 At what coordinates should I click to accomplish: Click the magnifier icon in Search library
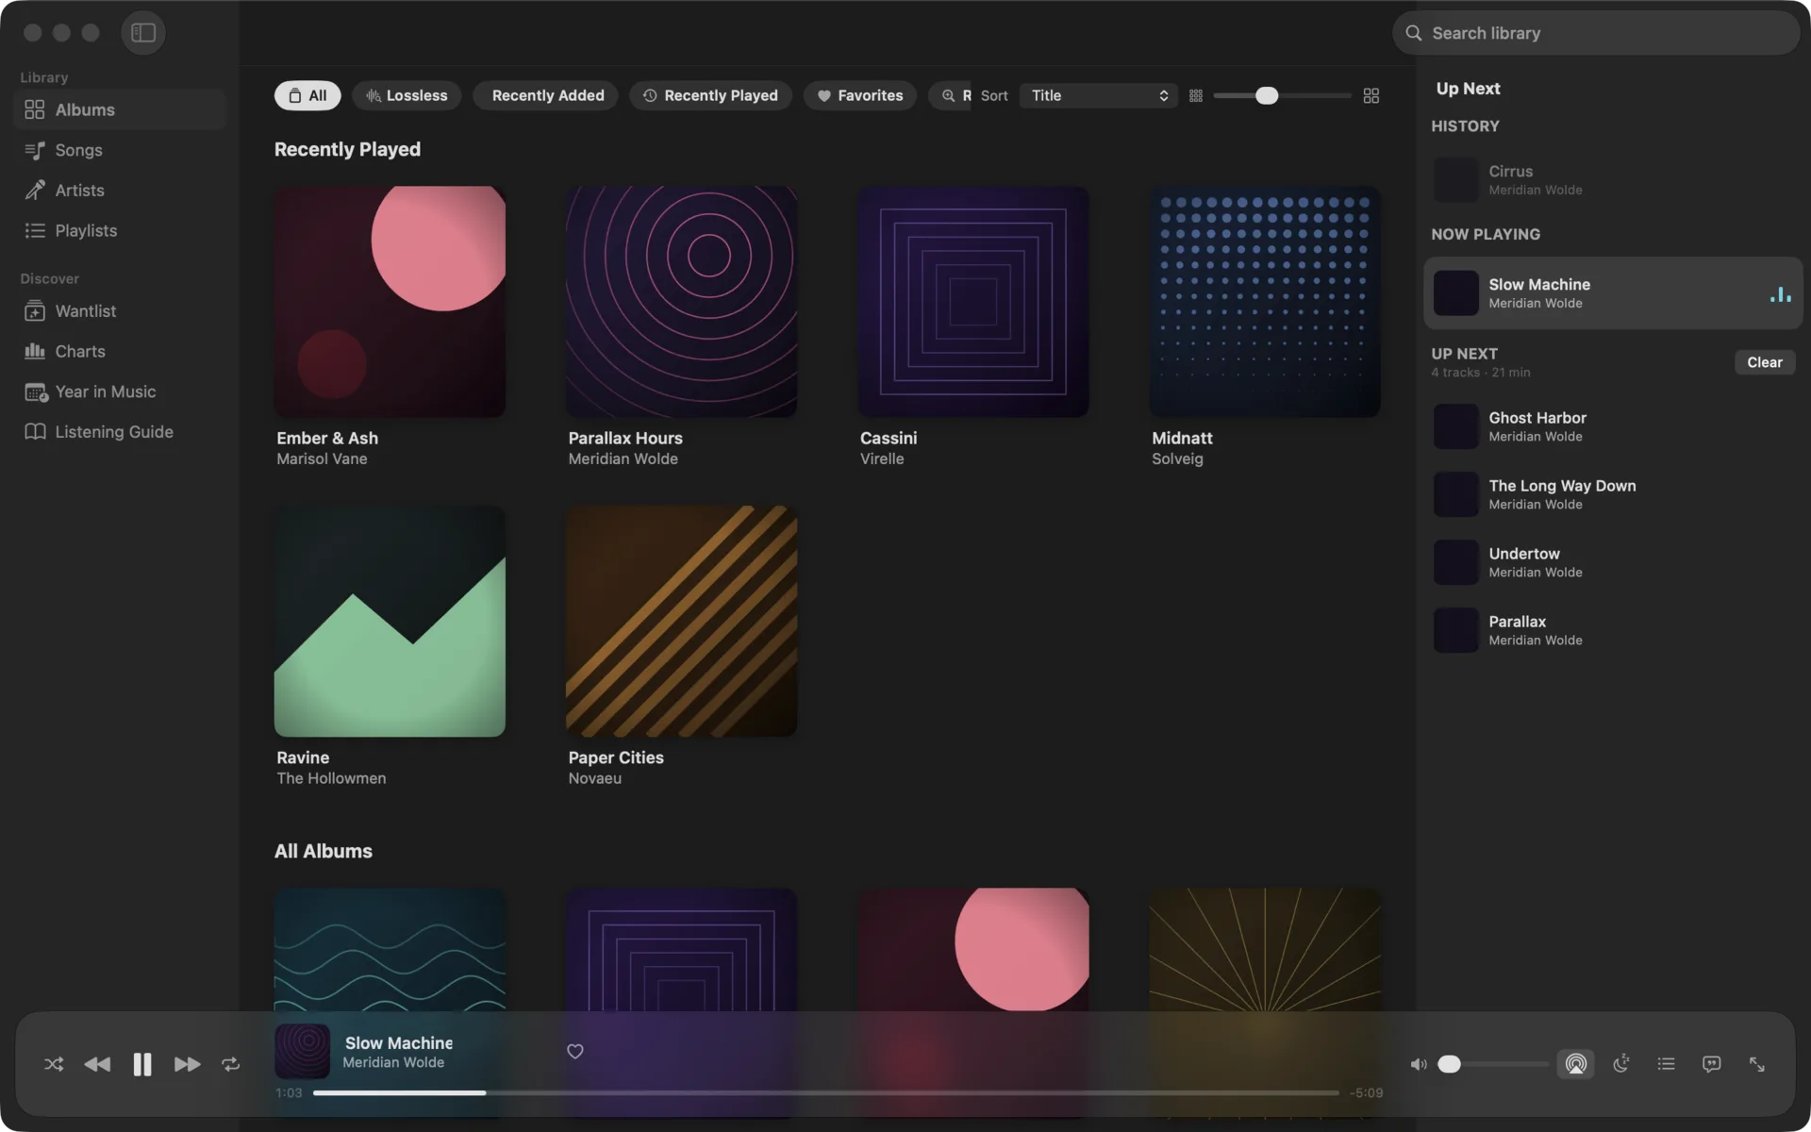click(1413, 33)
